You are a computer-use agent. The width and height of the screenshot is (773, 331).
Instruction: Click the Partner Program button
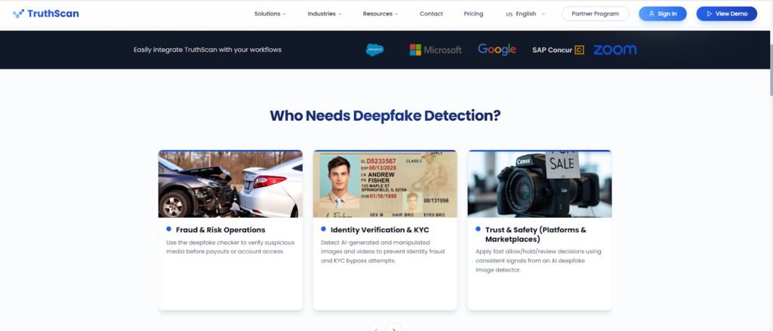(596, 14)
